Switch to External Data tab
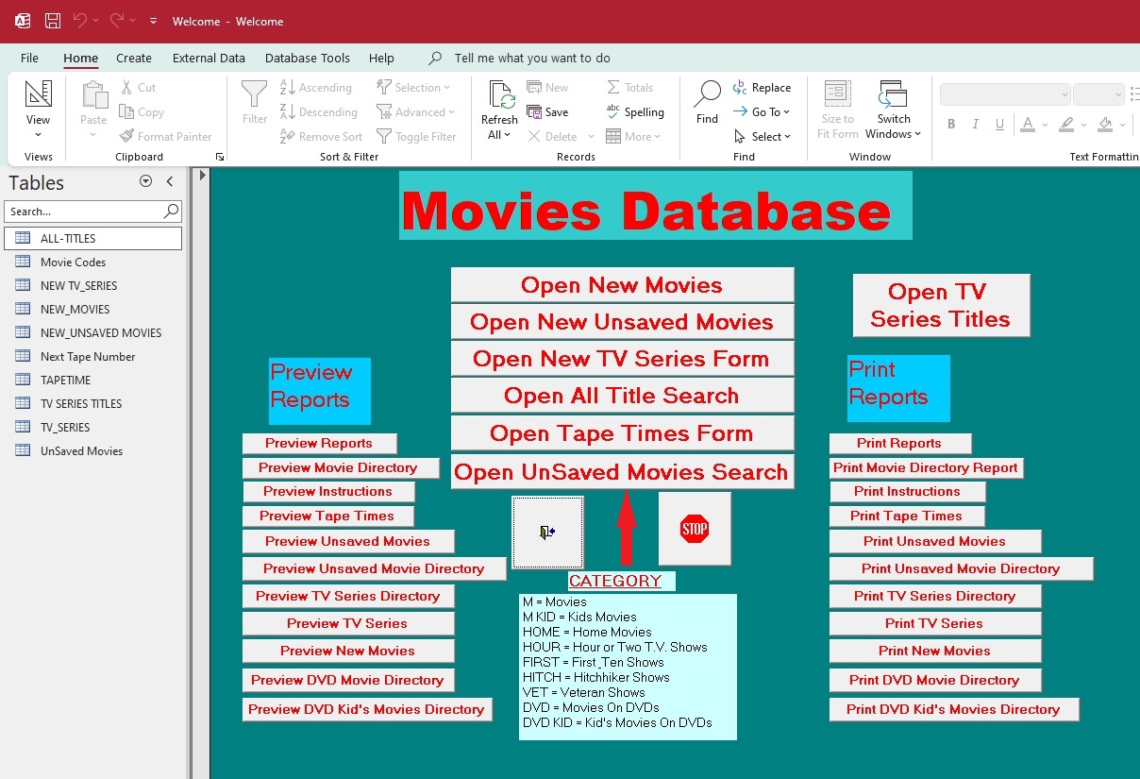This screenshot has height=779, width=1140. click(x=209, y=58)
